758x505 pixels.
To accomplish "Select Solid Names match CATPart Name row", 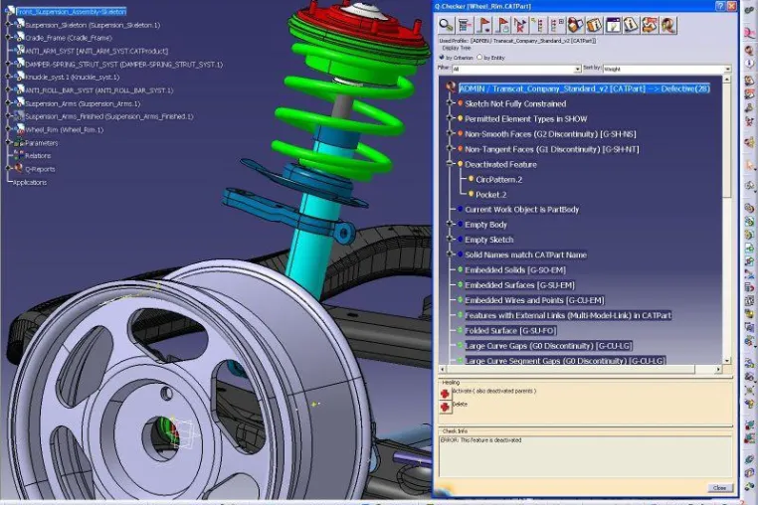I will pos(525,254).
